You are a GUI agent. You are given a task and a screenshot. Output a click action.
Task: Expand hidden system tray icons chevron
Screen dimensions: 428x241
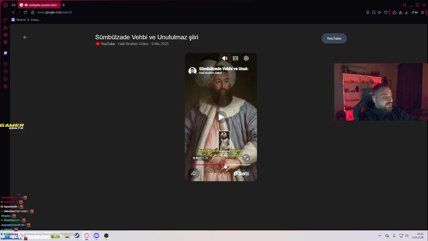coord(380,236)
